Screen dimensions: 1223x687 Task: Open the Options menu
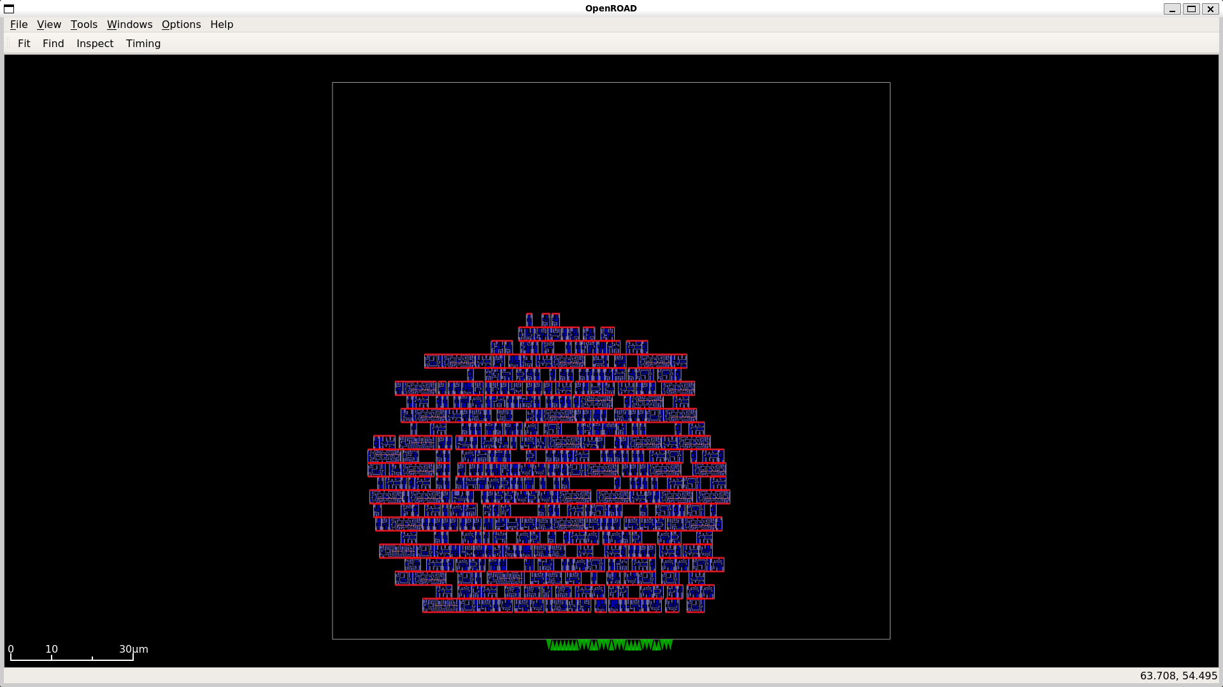[181, 24]
